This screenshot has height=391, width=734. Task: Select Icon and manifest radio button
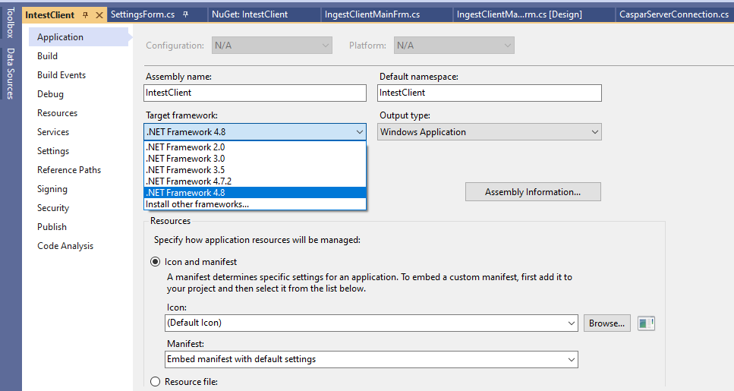[155, 262]
